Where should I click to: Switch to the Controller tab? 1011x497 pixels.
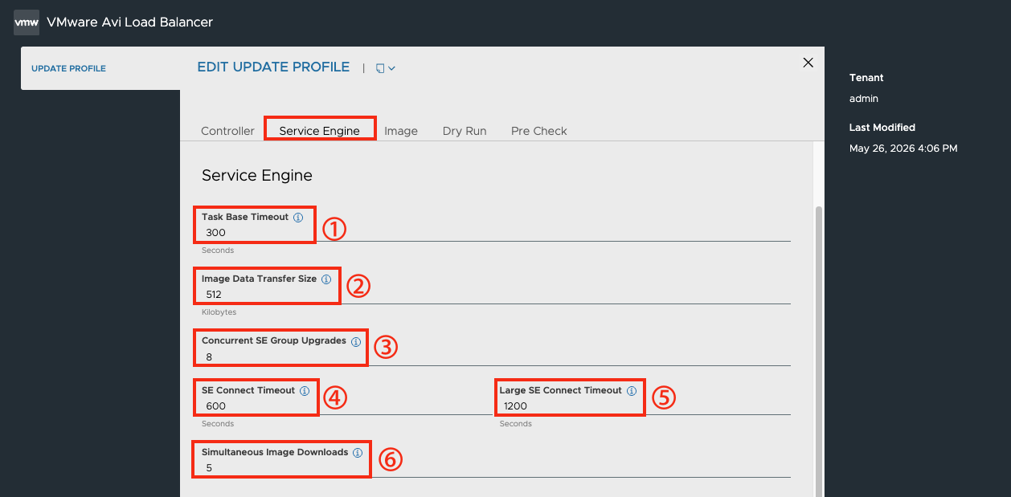pyautogui.click(x=227, y=131)
